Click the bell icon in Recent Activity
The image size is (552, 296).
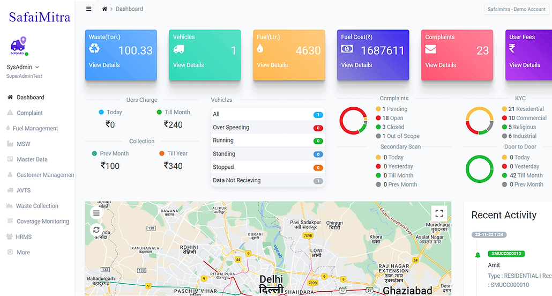[478, 255]
